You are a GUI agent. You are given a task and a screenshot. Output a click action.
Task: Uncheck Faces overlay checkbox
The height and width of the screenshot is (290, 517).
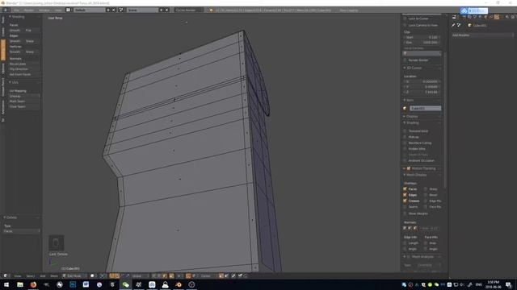click(x=405, y=189)
